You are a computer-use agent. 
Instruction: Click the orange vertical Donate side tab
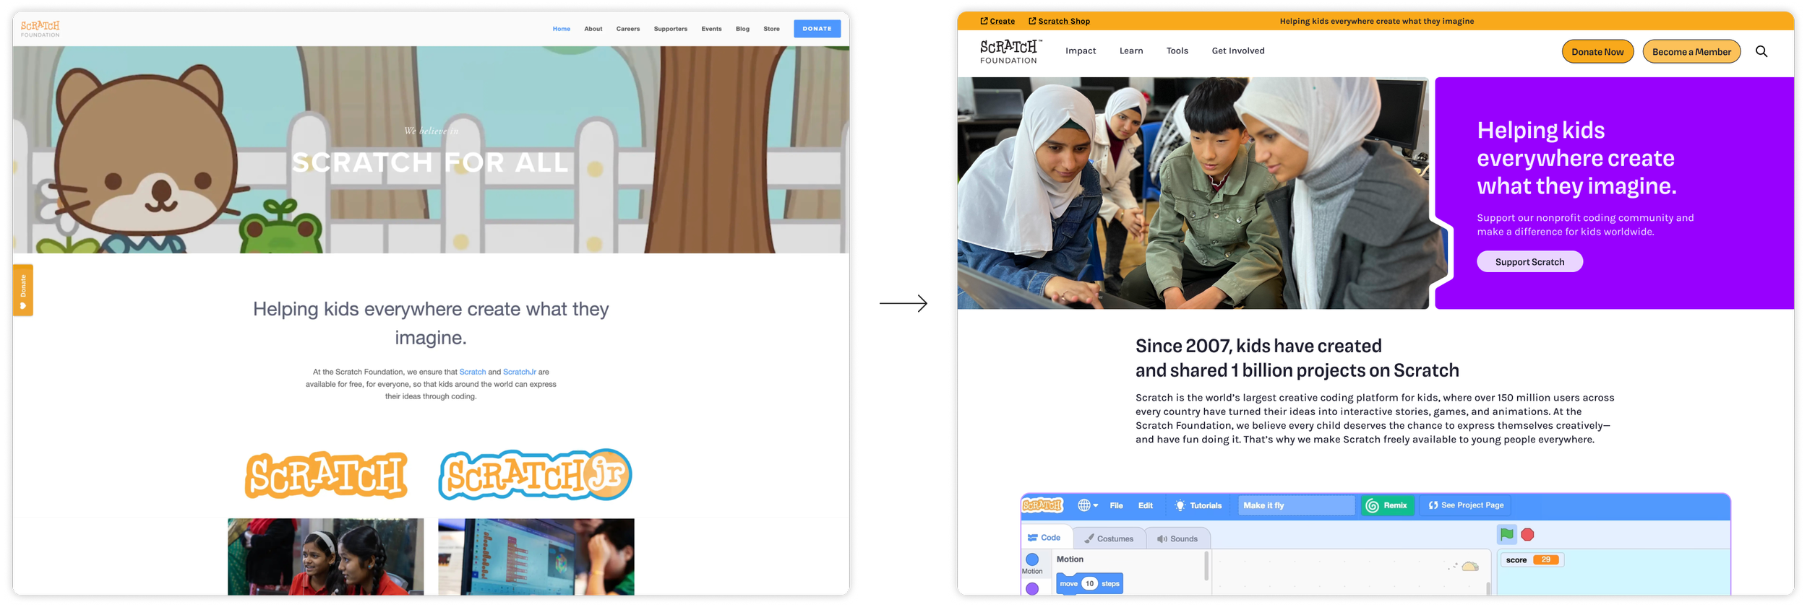(x=23, y=290)
